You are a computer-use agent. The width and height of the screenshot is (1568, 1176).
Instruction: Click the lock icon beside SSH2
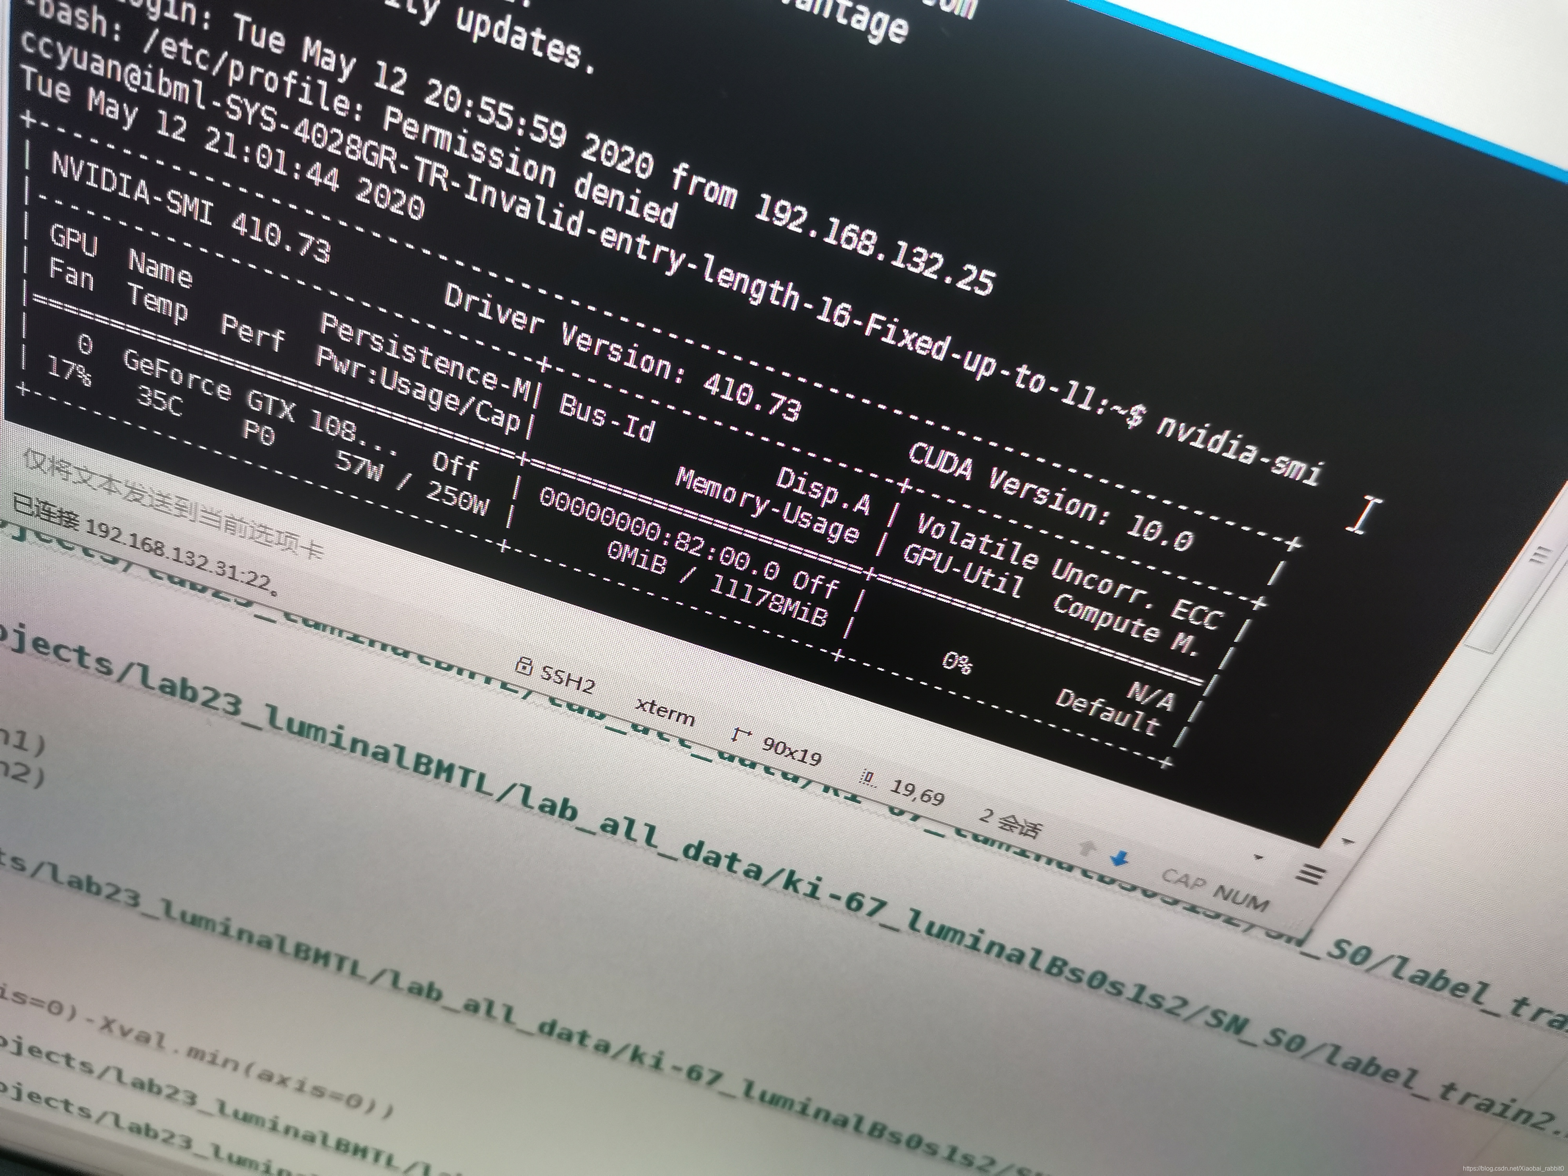click(523, 666)
